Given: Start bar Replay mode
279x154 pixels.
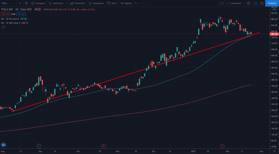Looking at the screenshot, I should (x=126, y=3).
